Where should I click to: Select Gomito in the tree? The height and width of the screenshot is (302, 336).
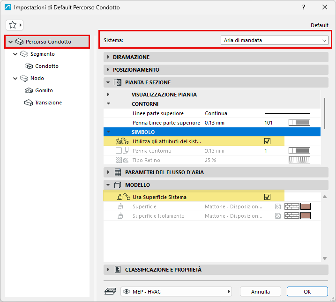(x=44, y=90)
